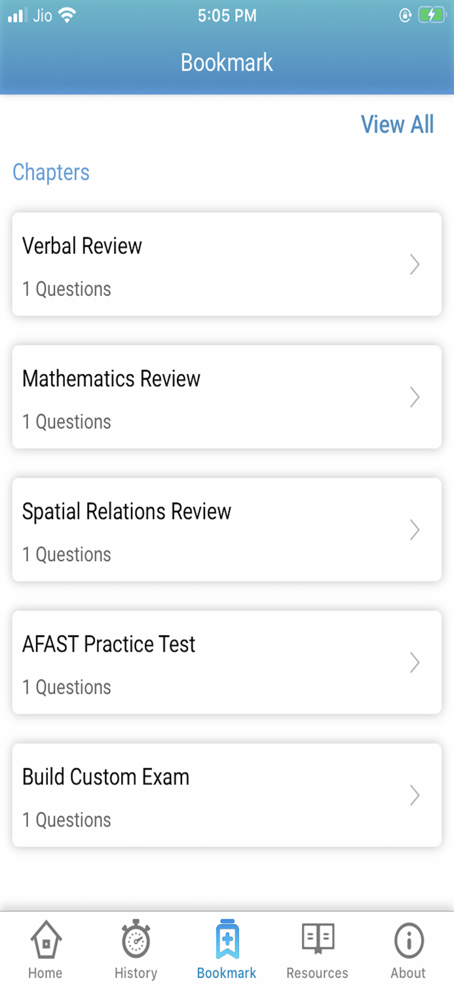Tap the AFAST Practice Test chevron
454x984 pixels.
click(x=414, y=663)
